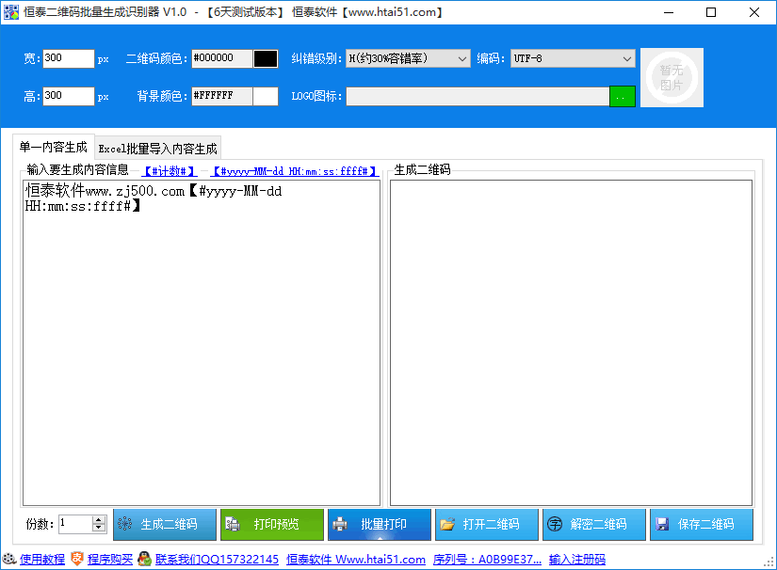Image resolution: width=777 pixels, height=570 pixels.
Task: Open a QR file with 打开二维码
Action: 487,525
